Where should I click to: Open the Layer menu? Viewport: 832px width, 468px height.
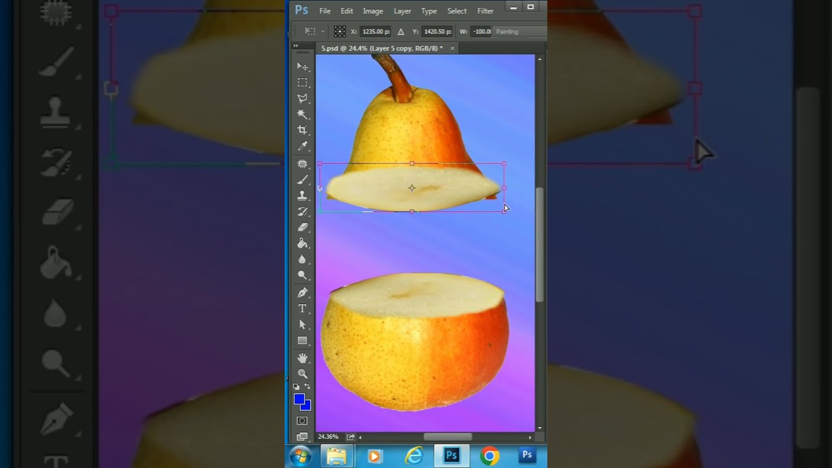(402, 11)
